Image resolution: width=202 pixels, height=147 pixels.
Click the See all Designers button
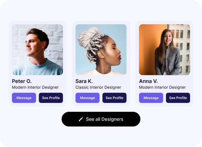(x=101, y=119)
